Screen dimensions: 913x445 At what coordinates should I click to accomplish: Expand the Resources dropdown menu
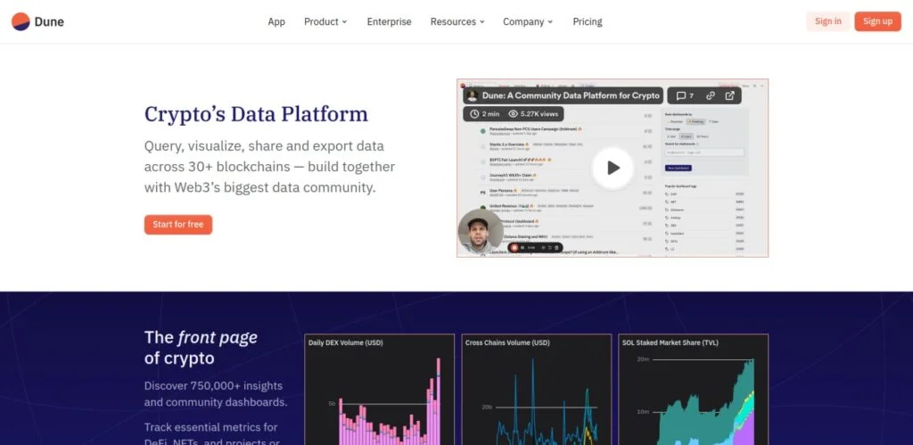pyautogui.click(x=457, y=21)
